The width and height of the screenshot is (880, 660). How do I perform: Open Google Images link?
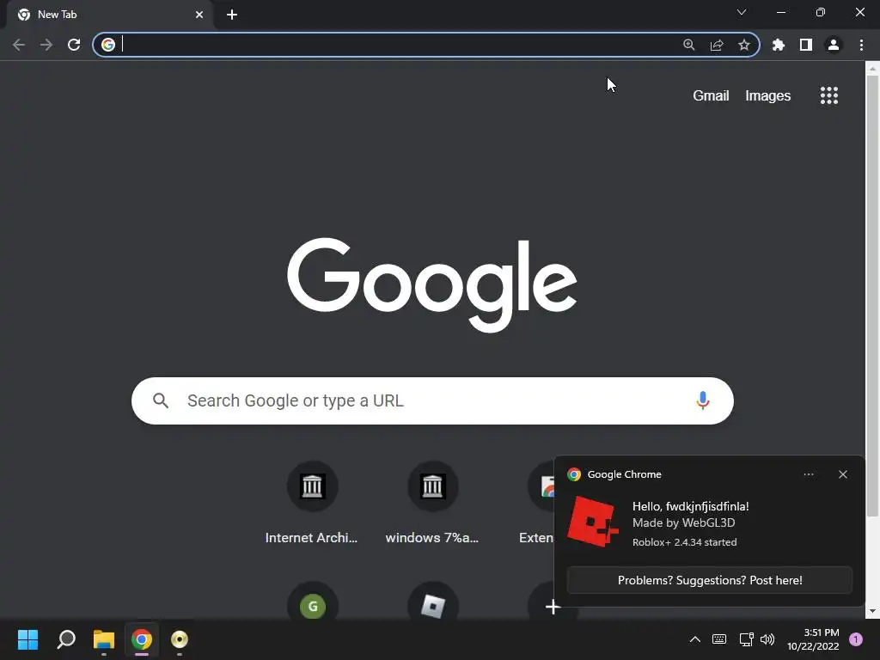click(767, 96)
